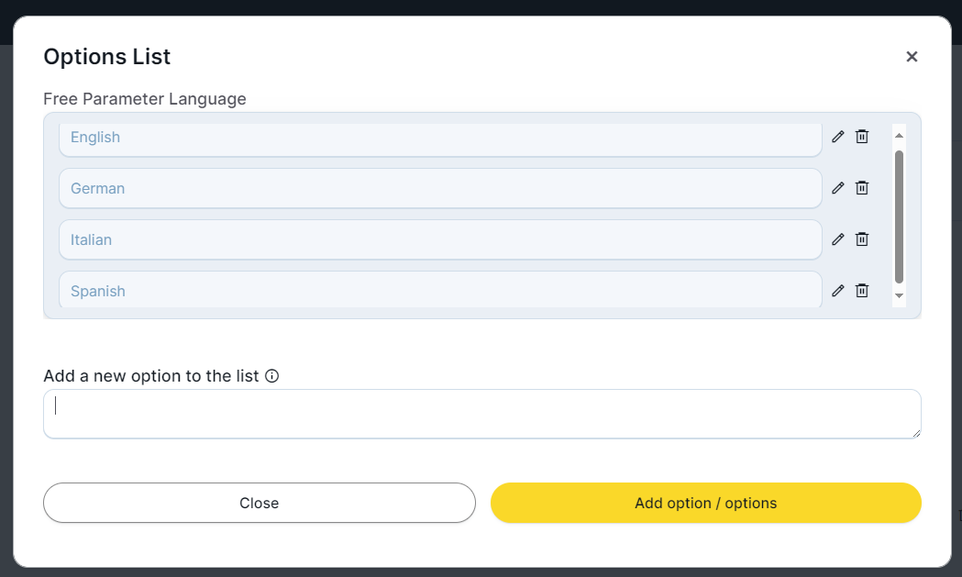
Task: Close the Options List dialog with X
Action: [912, 57]
